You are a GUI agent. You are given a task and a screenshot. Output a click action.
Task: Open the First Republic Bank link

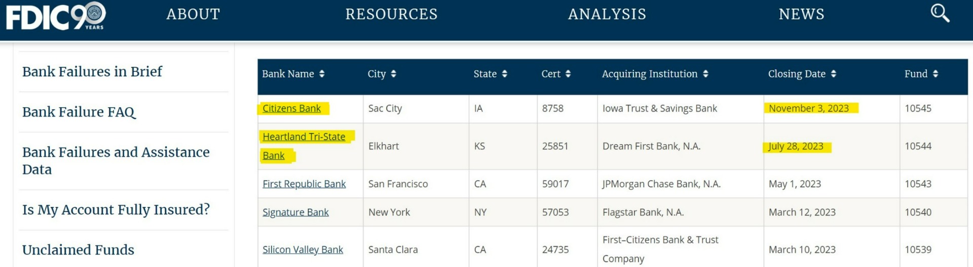(x=304, y=184)
